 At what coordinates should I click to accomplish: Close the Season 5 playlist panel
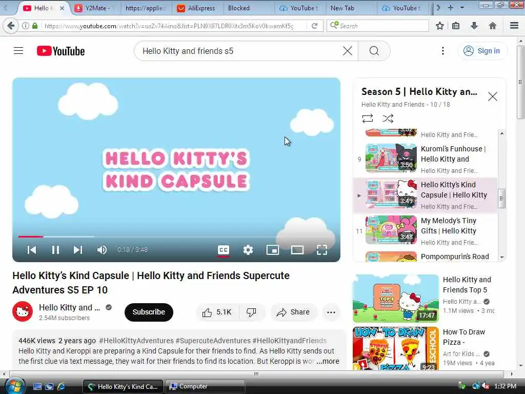coord(492,96)
